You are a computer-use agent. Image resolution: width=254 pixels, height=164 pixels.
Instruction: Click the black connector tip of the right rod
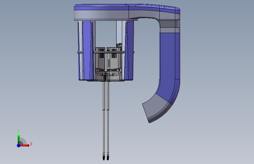(x=108, y=157)
